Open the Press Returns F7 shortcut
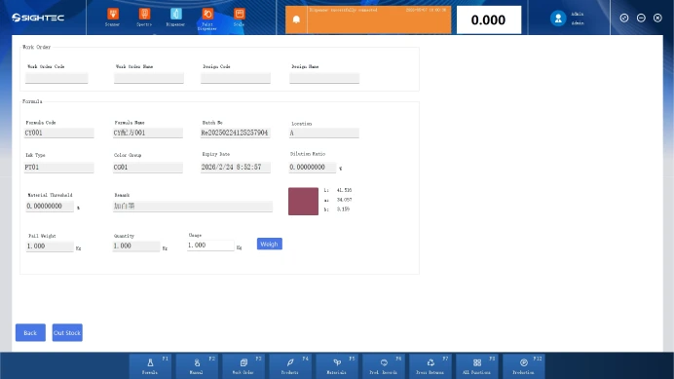The height and width of the screenshot is (379, 674). (431, 365)
